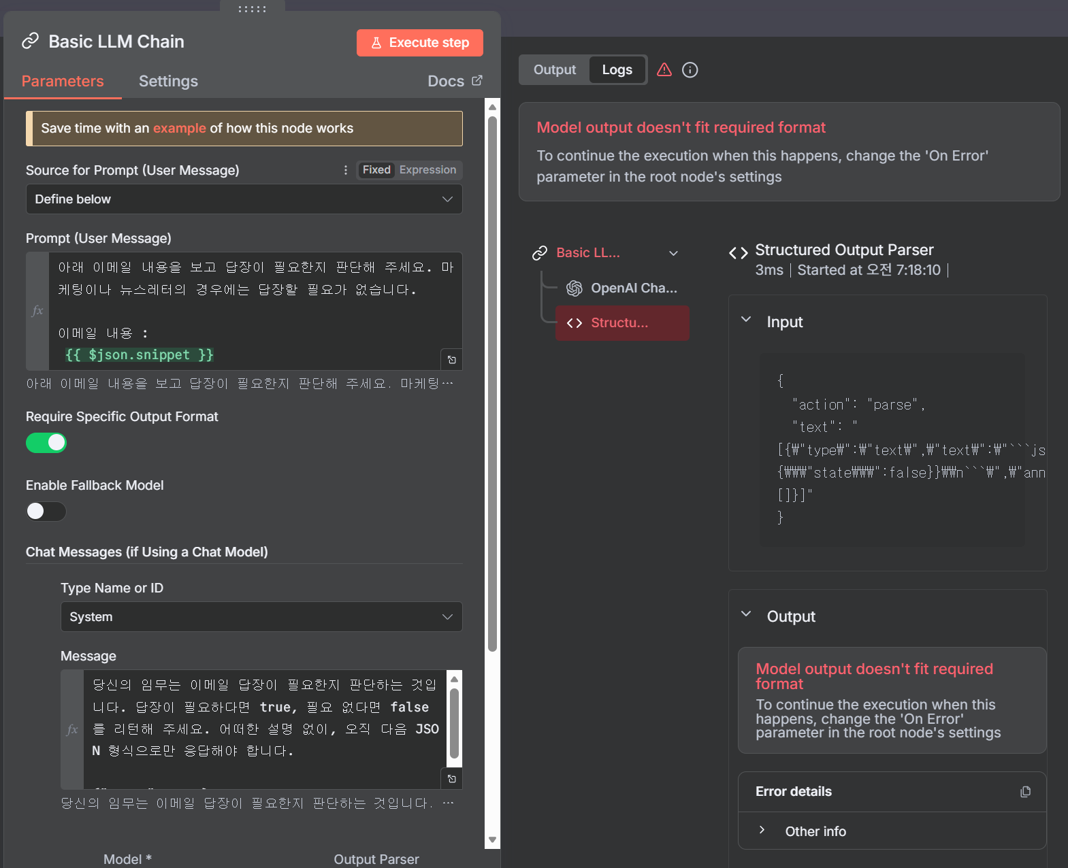Click the code brackets icon beside Structured Output Parser
Image resolution: width=1068 pixels, height=868 pixels.
pos(738,253)
